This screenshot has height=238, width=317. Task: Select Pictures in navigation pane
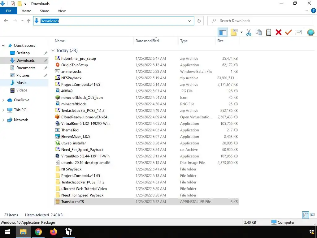click(23, 75)
